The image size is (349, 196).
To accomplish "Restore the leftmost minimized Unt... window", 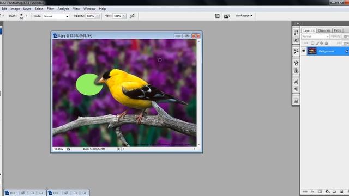I will pos(23,193).
